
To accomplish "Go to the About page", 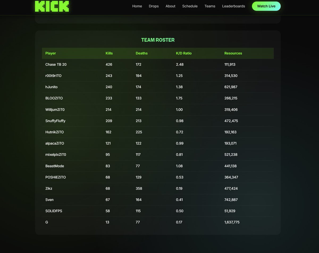I will pos(170,6).
